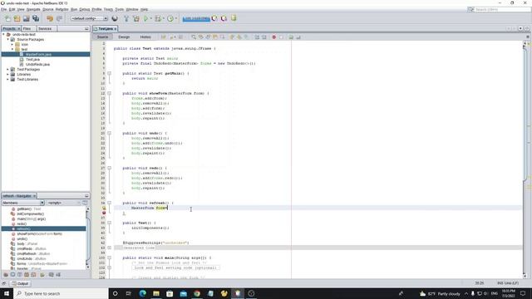
Task: Collapse the showForm method code fold
Action: click(109, 93)
